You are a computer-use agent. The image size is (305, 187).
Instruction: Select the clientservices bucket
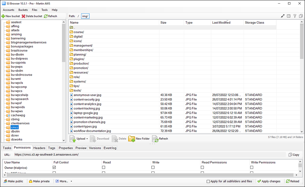point(20,123)
